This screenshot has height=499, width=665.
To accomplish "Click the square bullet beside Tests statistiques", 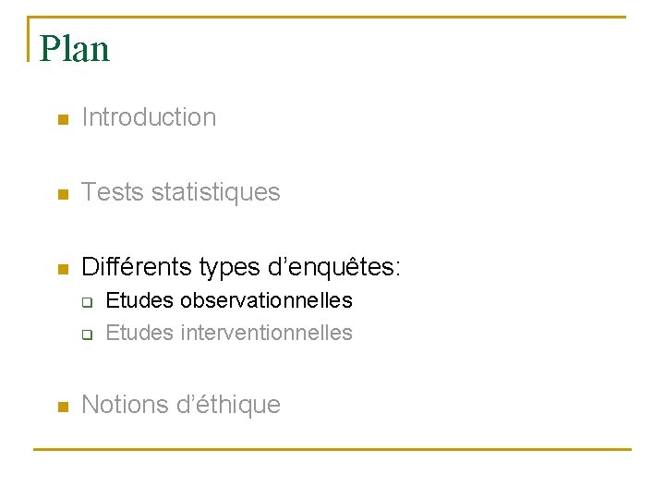I will coord(62,195).
